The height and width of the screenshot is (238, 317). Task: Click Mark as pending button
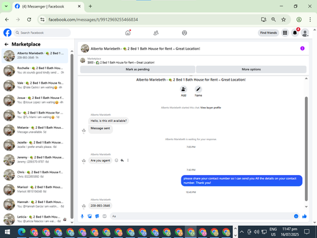click(138, 69)
